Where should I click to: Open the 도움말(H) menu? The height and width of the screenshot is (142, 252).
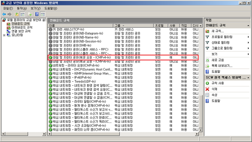point(51,8)
